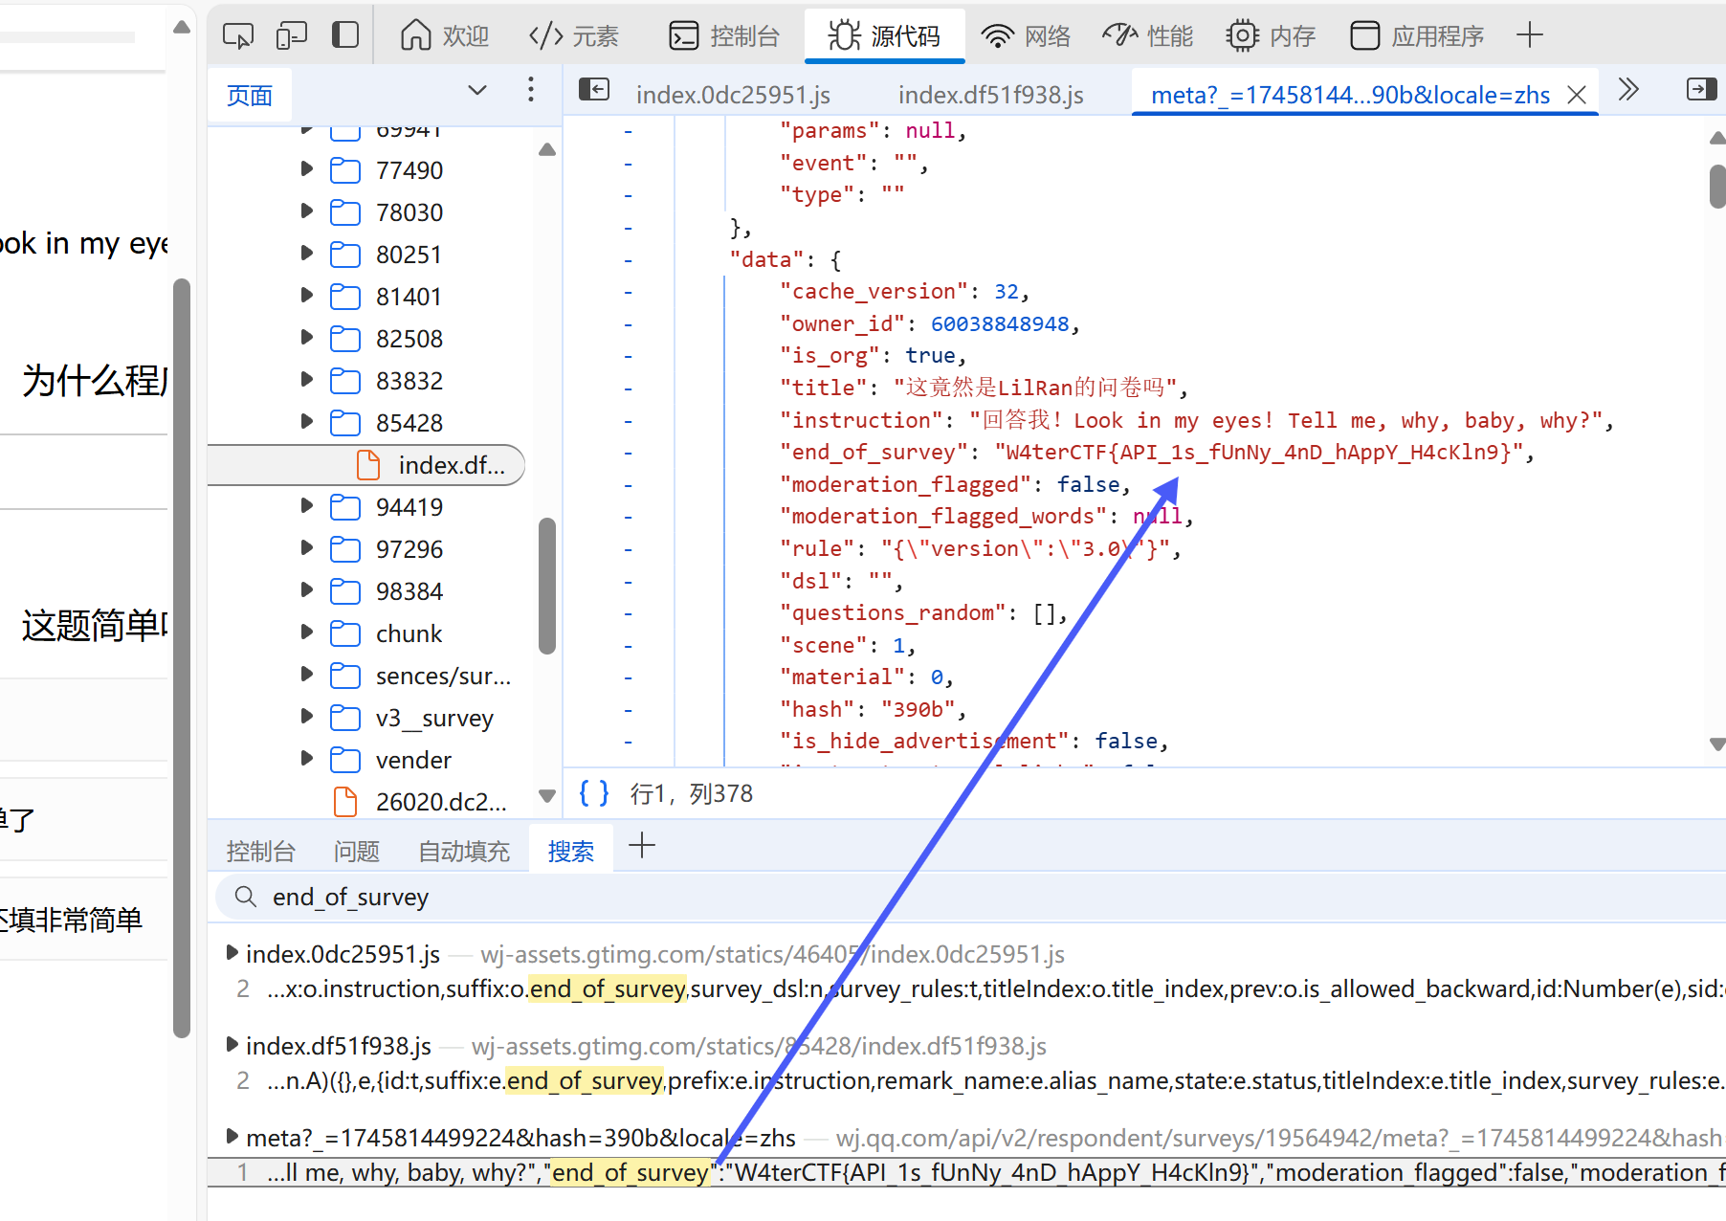Click the "owner_id" value 60038848948
The height and width of the screenshot is (1221, 1726).
point(1000,323)
